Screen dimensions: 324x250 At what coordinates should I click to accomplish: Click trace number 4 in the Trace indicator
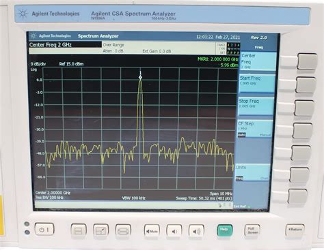point(239,45)
